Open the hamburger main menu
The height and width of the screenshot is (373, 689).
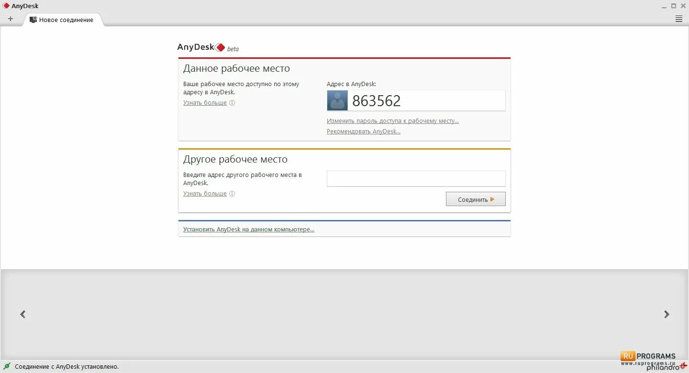[x=679, y=19]
